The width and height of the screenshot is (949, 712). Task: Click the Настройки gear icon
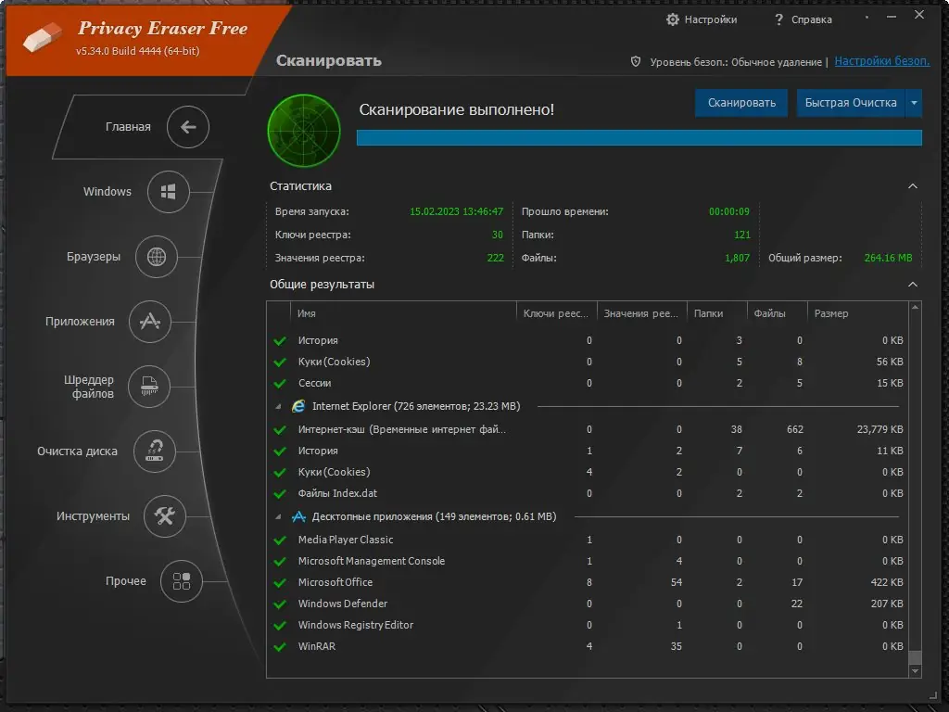(673, 19)
